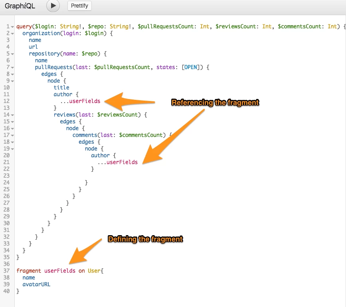Fold the organization block on line 2
The height and width of the screenshot is (307, 346).
[13, 34]
